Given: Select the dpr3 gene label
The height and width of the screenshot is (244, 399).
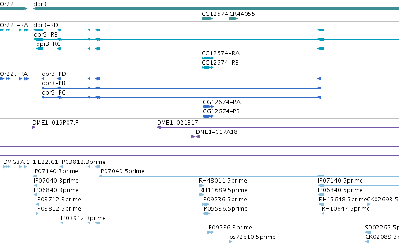Looking at the screenshot, I should tap(40, 4).
